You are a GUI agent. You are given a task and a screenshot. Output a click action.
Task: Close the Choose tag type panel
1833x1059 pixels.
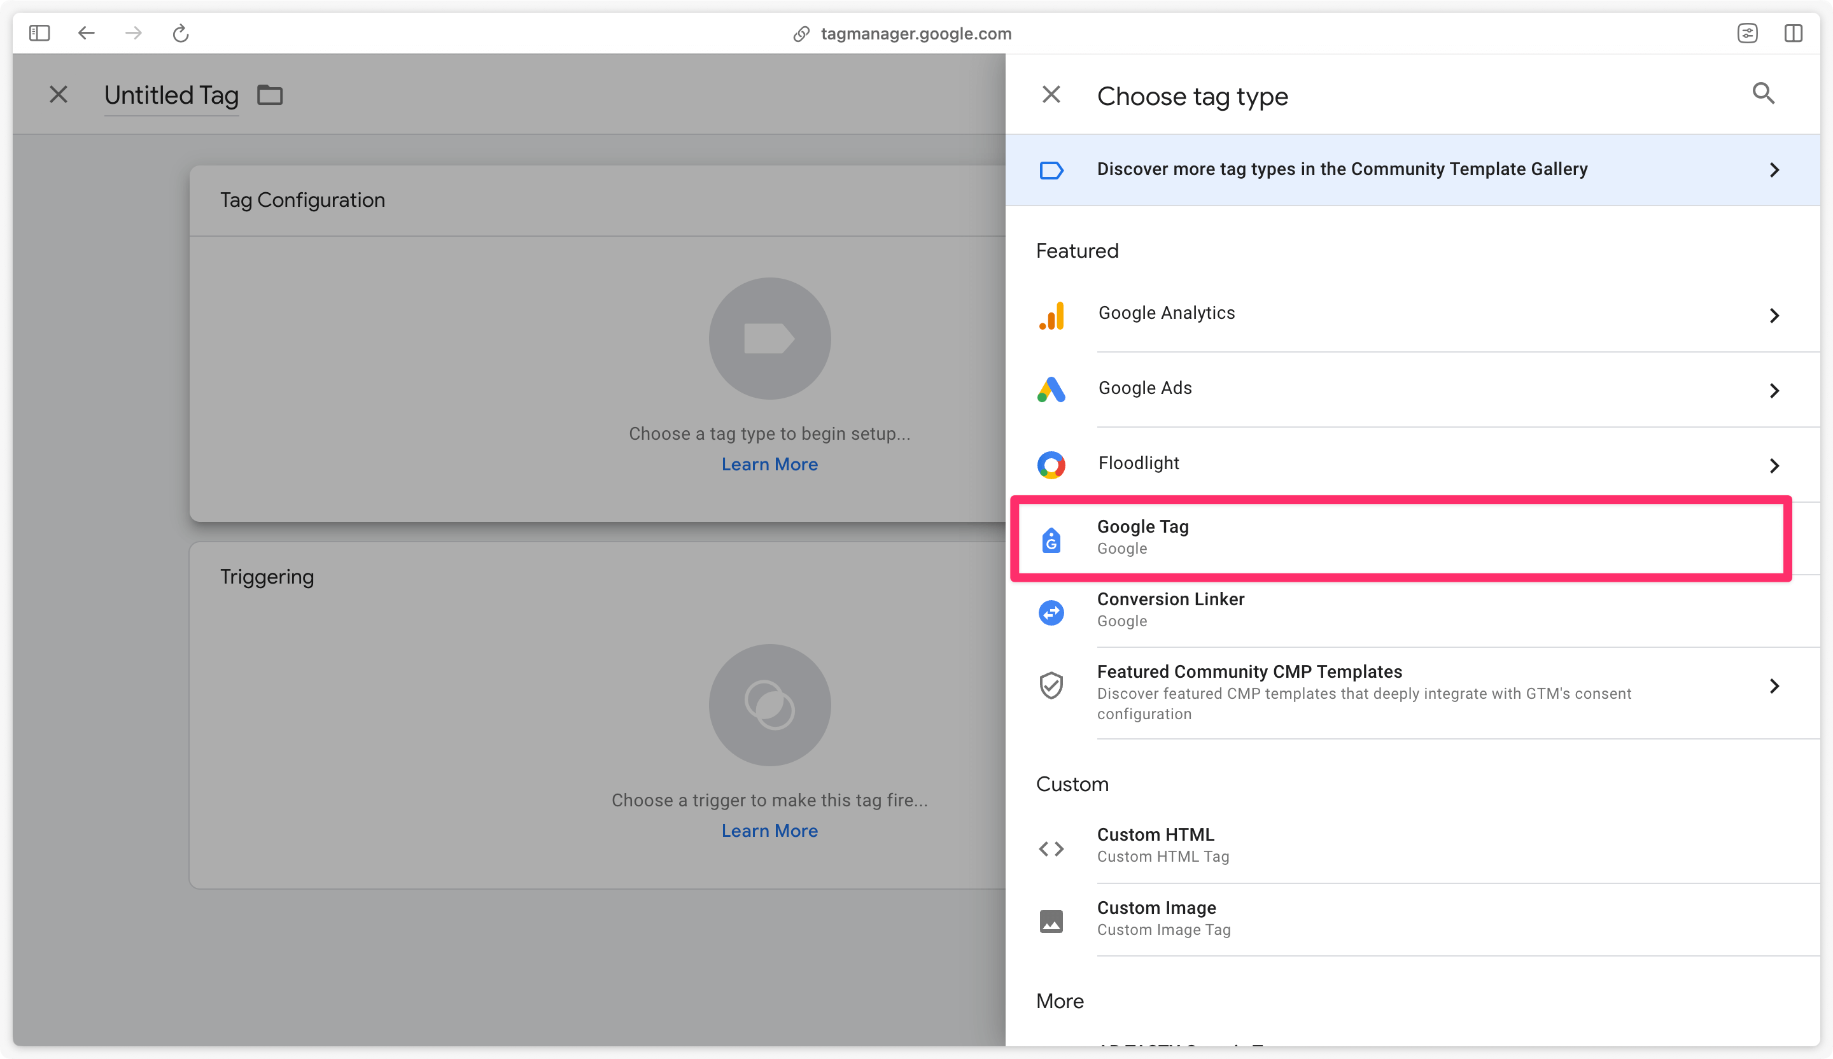(1051, 95)
